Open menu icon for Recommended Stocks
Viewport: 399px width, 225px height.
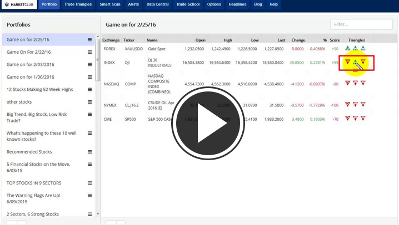pos(89,152)
